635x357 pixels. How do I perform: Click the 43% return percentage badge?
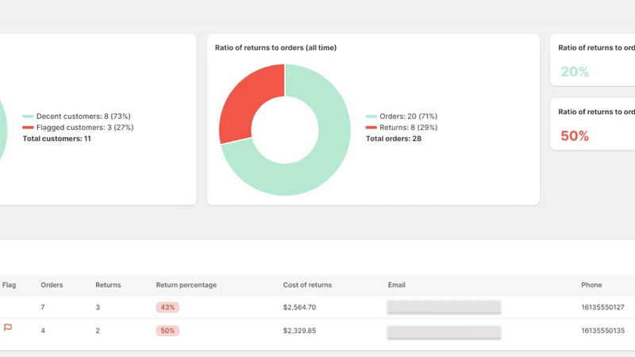(x=167, y=307)
